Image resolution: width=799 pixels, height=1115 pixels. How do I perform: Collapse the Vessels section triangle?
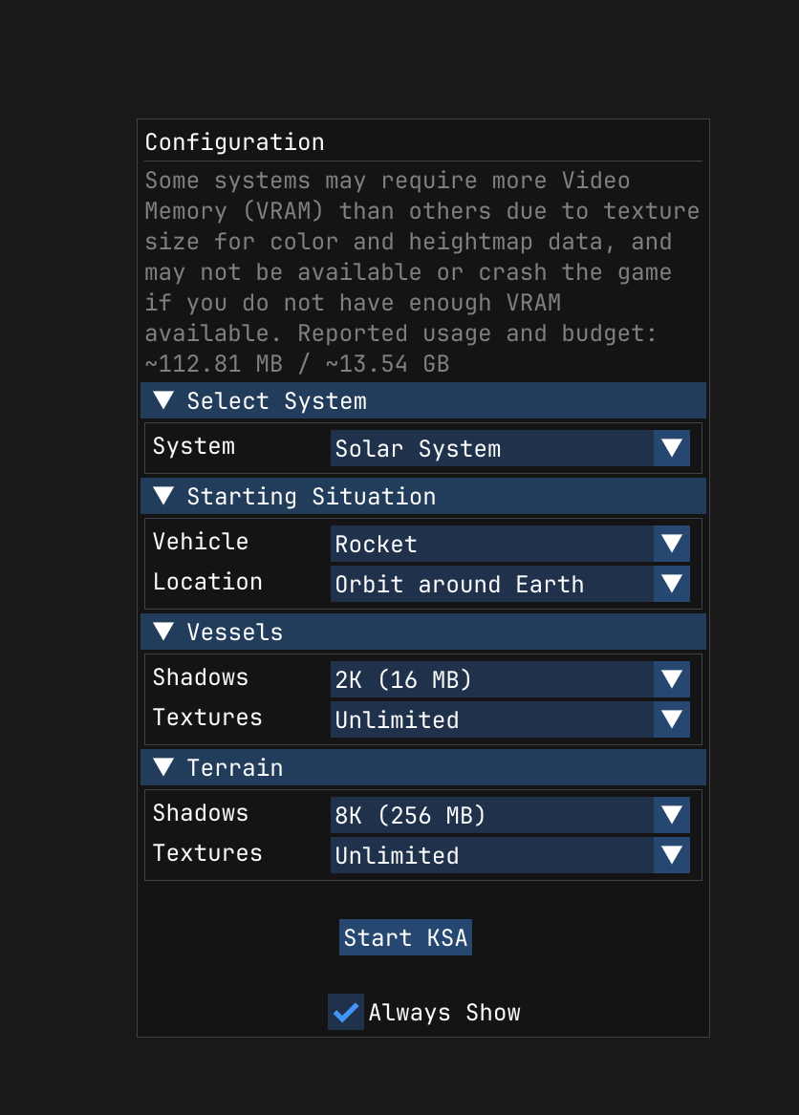coord(163,632)
